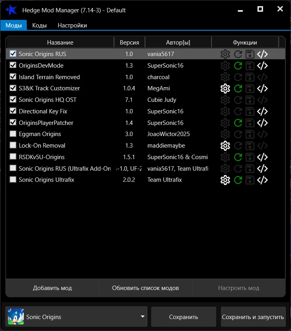Click the window title Hedge Mod Manager text
The width and height of the screenshot is (291, 331).
pyautogui.click(x=74, y=10)
